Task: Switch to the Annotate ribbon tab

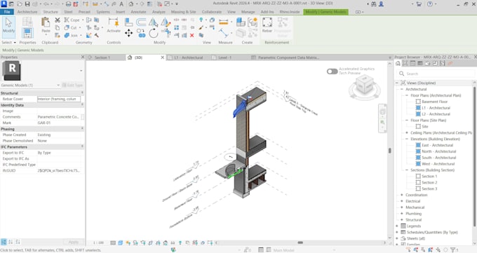Action: (x=138, y=12)
